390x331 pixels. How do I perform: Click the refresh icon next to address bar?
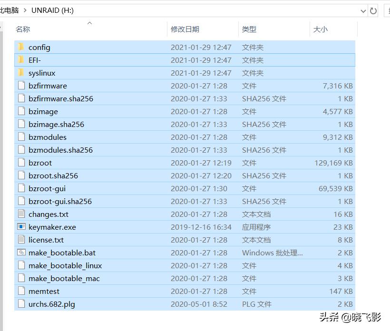click(374, 10)
